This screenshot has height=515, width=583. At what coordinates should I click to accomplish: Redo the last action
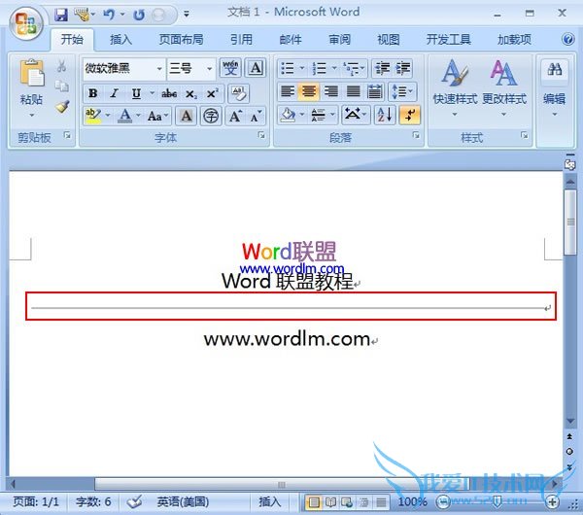pyautogui.click(x=139, y=15)
